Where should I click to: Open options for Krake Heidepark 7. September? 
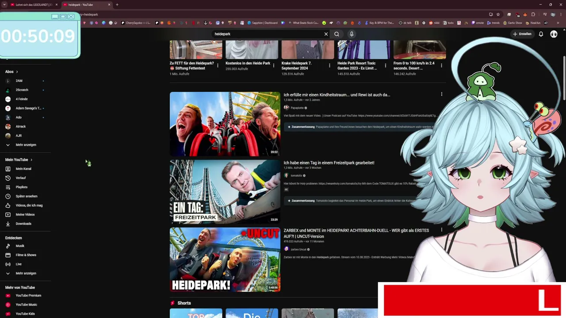[329, 66]
